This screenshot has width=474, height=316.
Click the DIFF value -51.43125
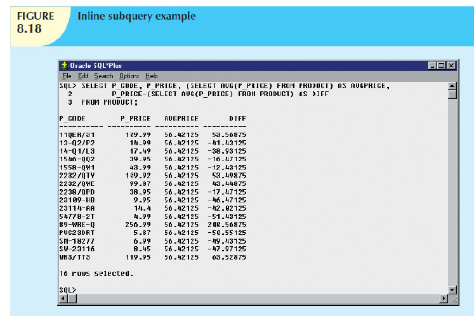(x=227, y=216)
